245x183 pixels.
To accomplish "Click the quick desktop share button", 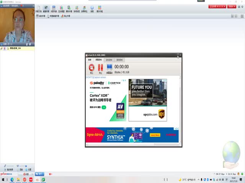I will [x=53, y=16].
